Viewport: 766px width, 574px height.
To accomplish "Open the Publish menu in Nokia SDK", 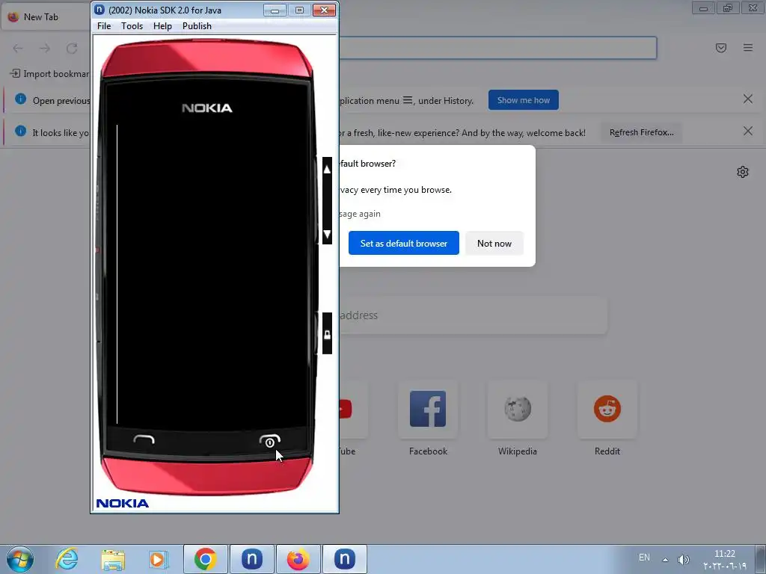I will coord(197,26).
